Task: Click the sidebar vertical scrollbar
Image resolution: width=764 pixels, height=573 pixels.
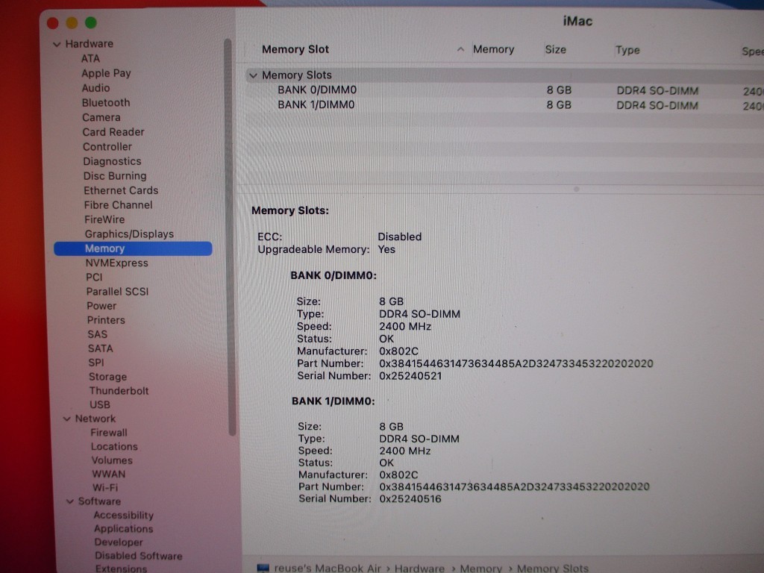Action: point(228,237)
